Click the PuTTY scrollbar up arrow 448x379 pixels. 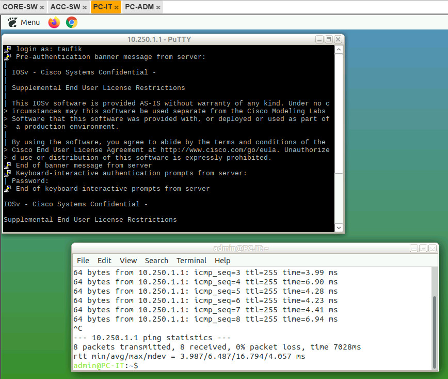click(x=339, y=50)
